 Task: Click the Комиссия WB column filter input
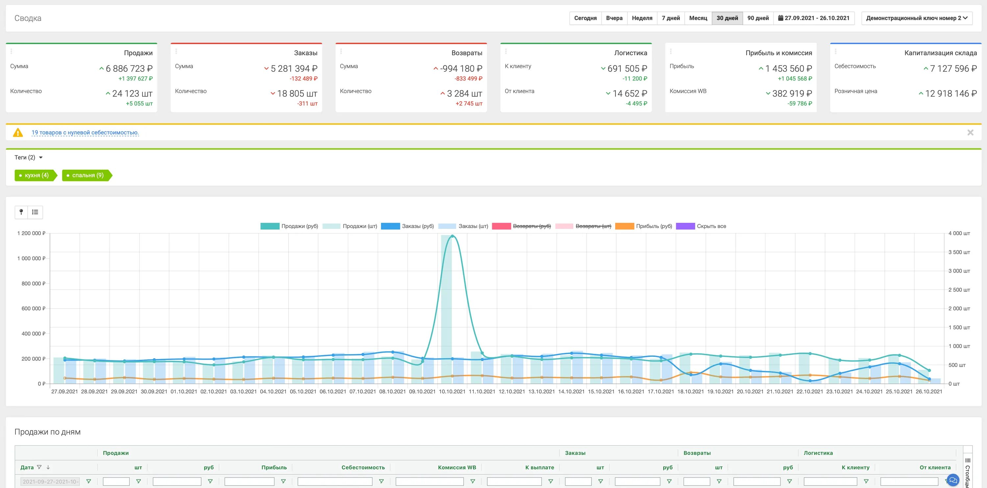tap(430, 481)
